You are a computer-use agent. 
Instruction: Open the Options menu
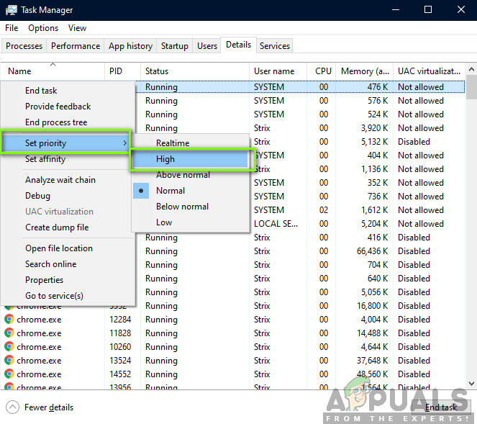coord(43,28)
